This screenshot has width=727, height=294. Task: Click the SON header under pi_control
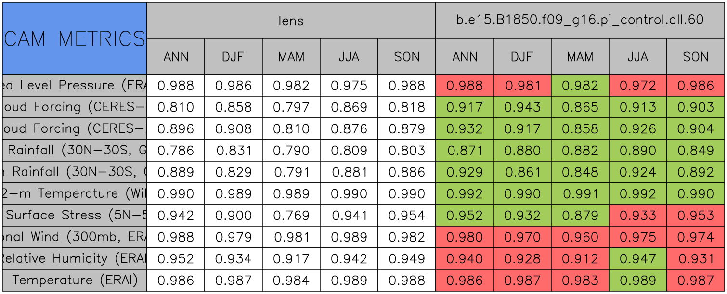pyautogui.click(x=696, y=57)
